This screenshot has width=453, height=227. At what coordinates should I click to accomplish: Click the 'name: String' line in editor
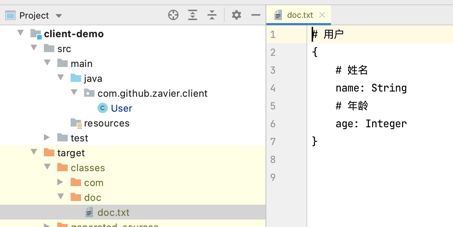pyautogui.click(x=371, y=88)
